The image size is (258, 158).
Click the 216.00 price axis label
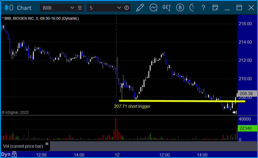click(x=245, y=24)
